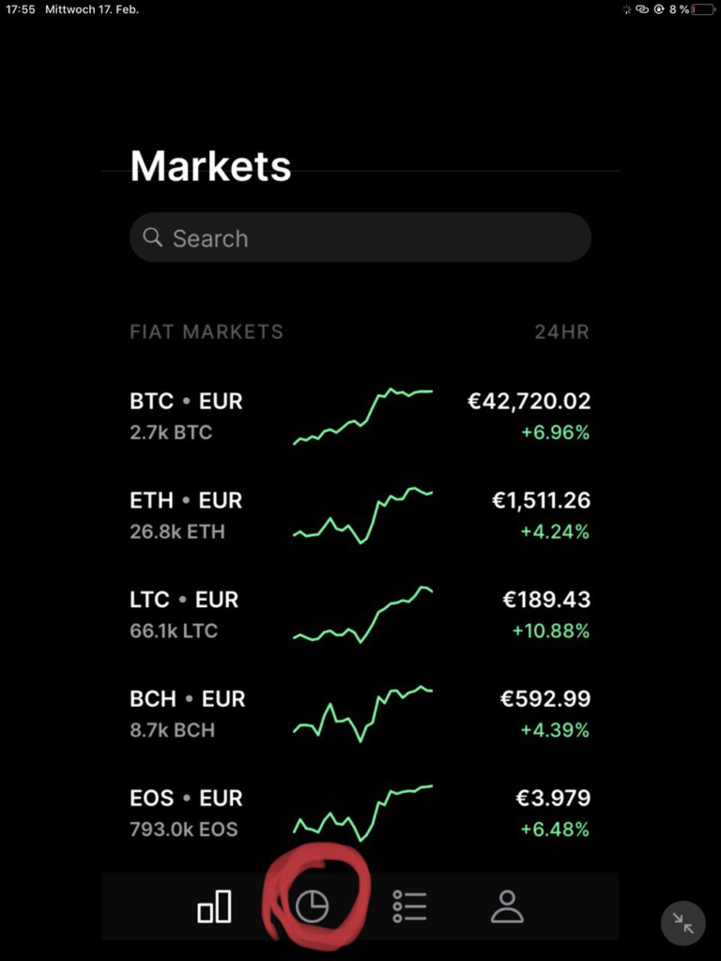Screen dimensions: 721x961
Task: Tap the FIAT MARKETS section header
Action: click(207, 332)
